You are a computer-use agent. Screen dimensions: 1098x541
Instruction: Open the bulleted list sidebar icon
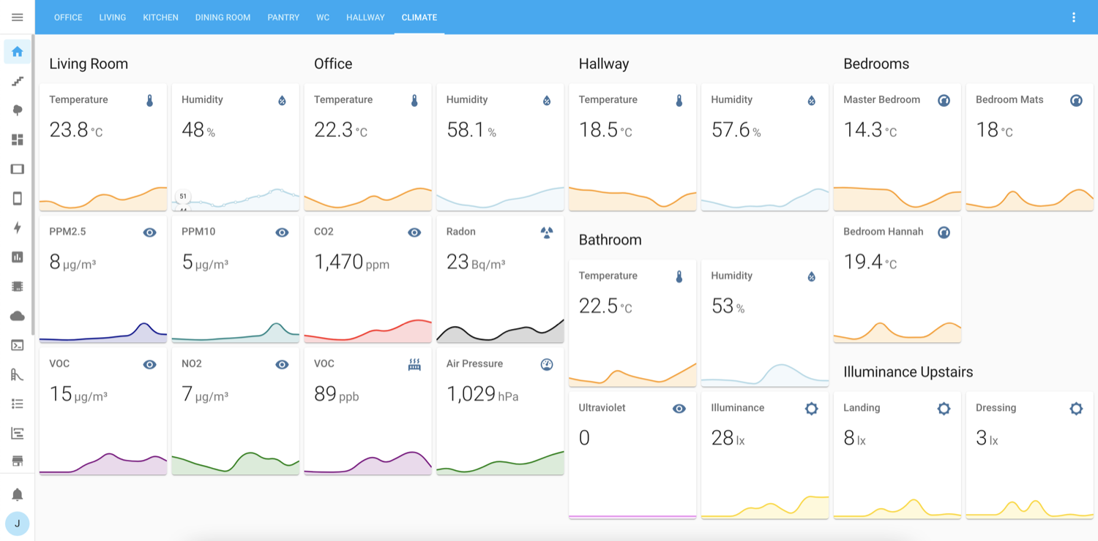[18, 404]
